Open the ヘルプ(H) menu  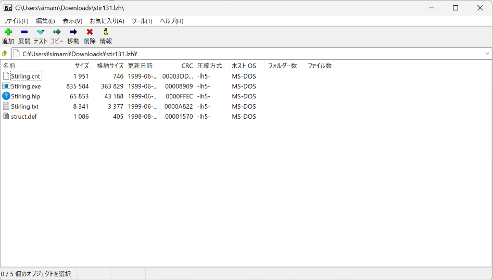(171, 21)
